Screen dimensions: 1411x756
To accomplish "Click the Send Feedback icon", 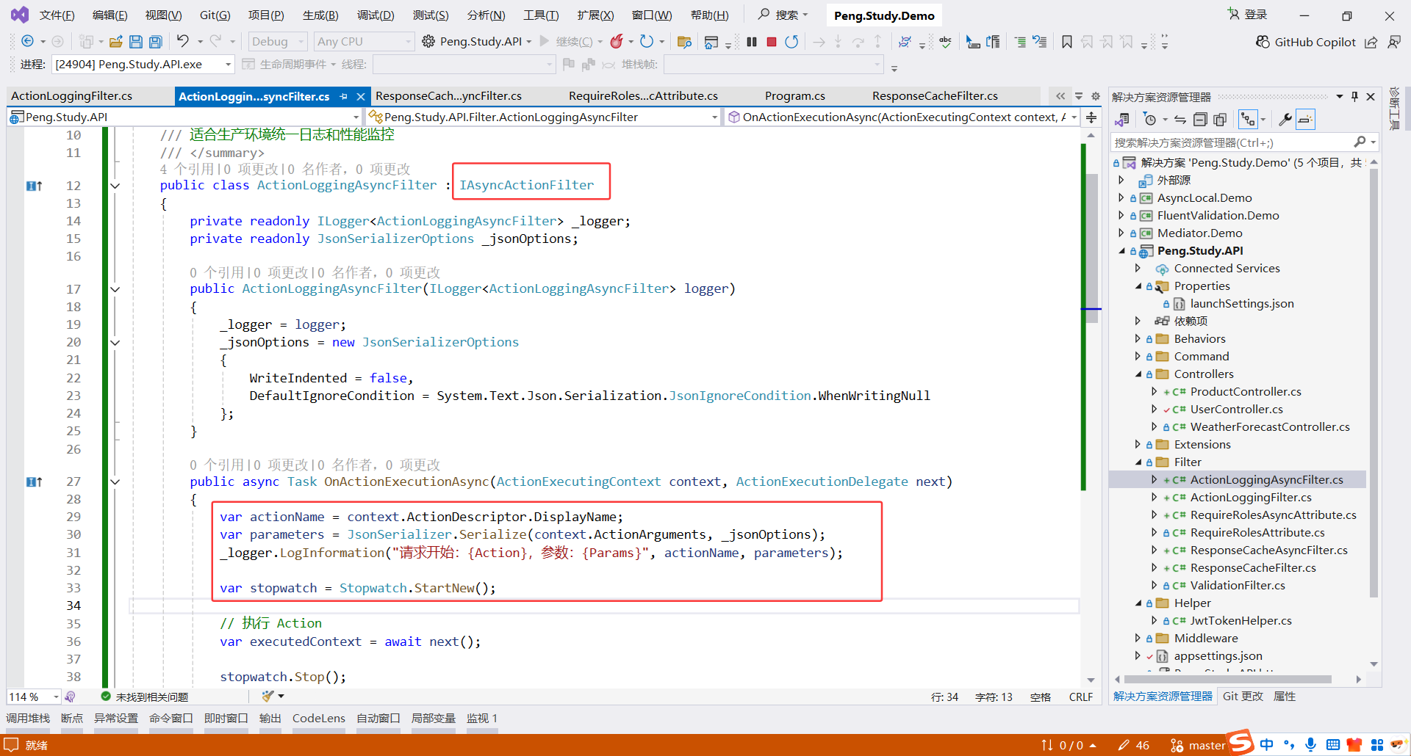I will tap(1393, 42).
